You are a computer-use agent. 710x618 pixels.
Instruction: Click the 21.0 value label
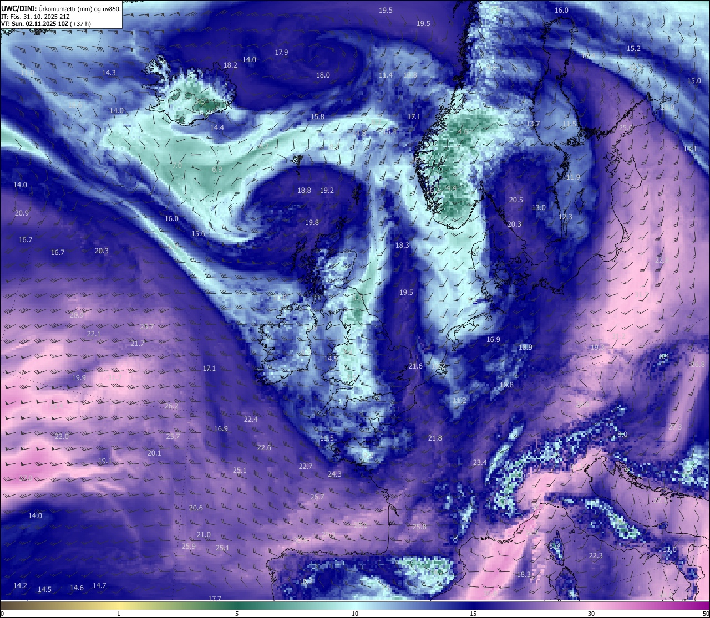204,535
